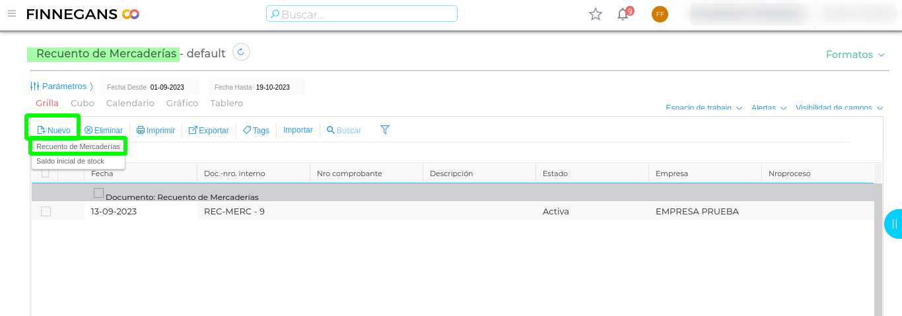This screenshot has width=902, height=316.
Task: Open the blue side panel handle
Action: (893, 224)
